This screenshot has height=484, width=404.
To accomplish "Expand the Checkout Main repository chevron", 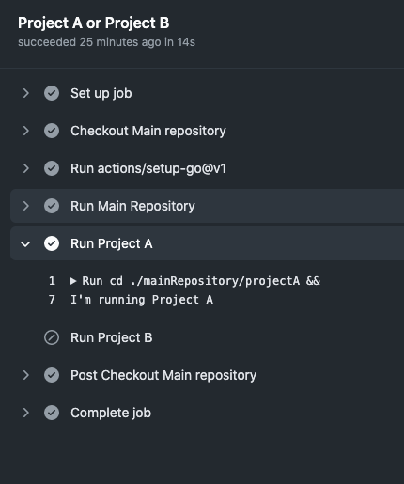I will (x=26, y=131).
